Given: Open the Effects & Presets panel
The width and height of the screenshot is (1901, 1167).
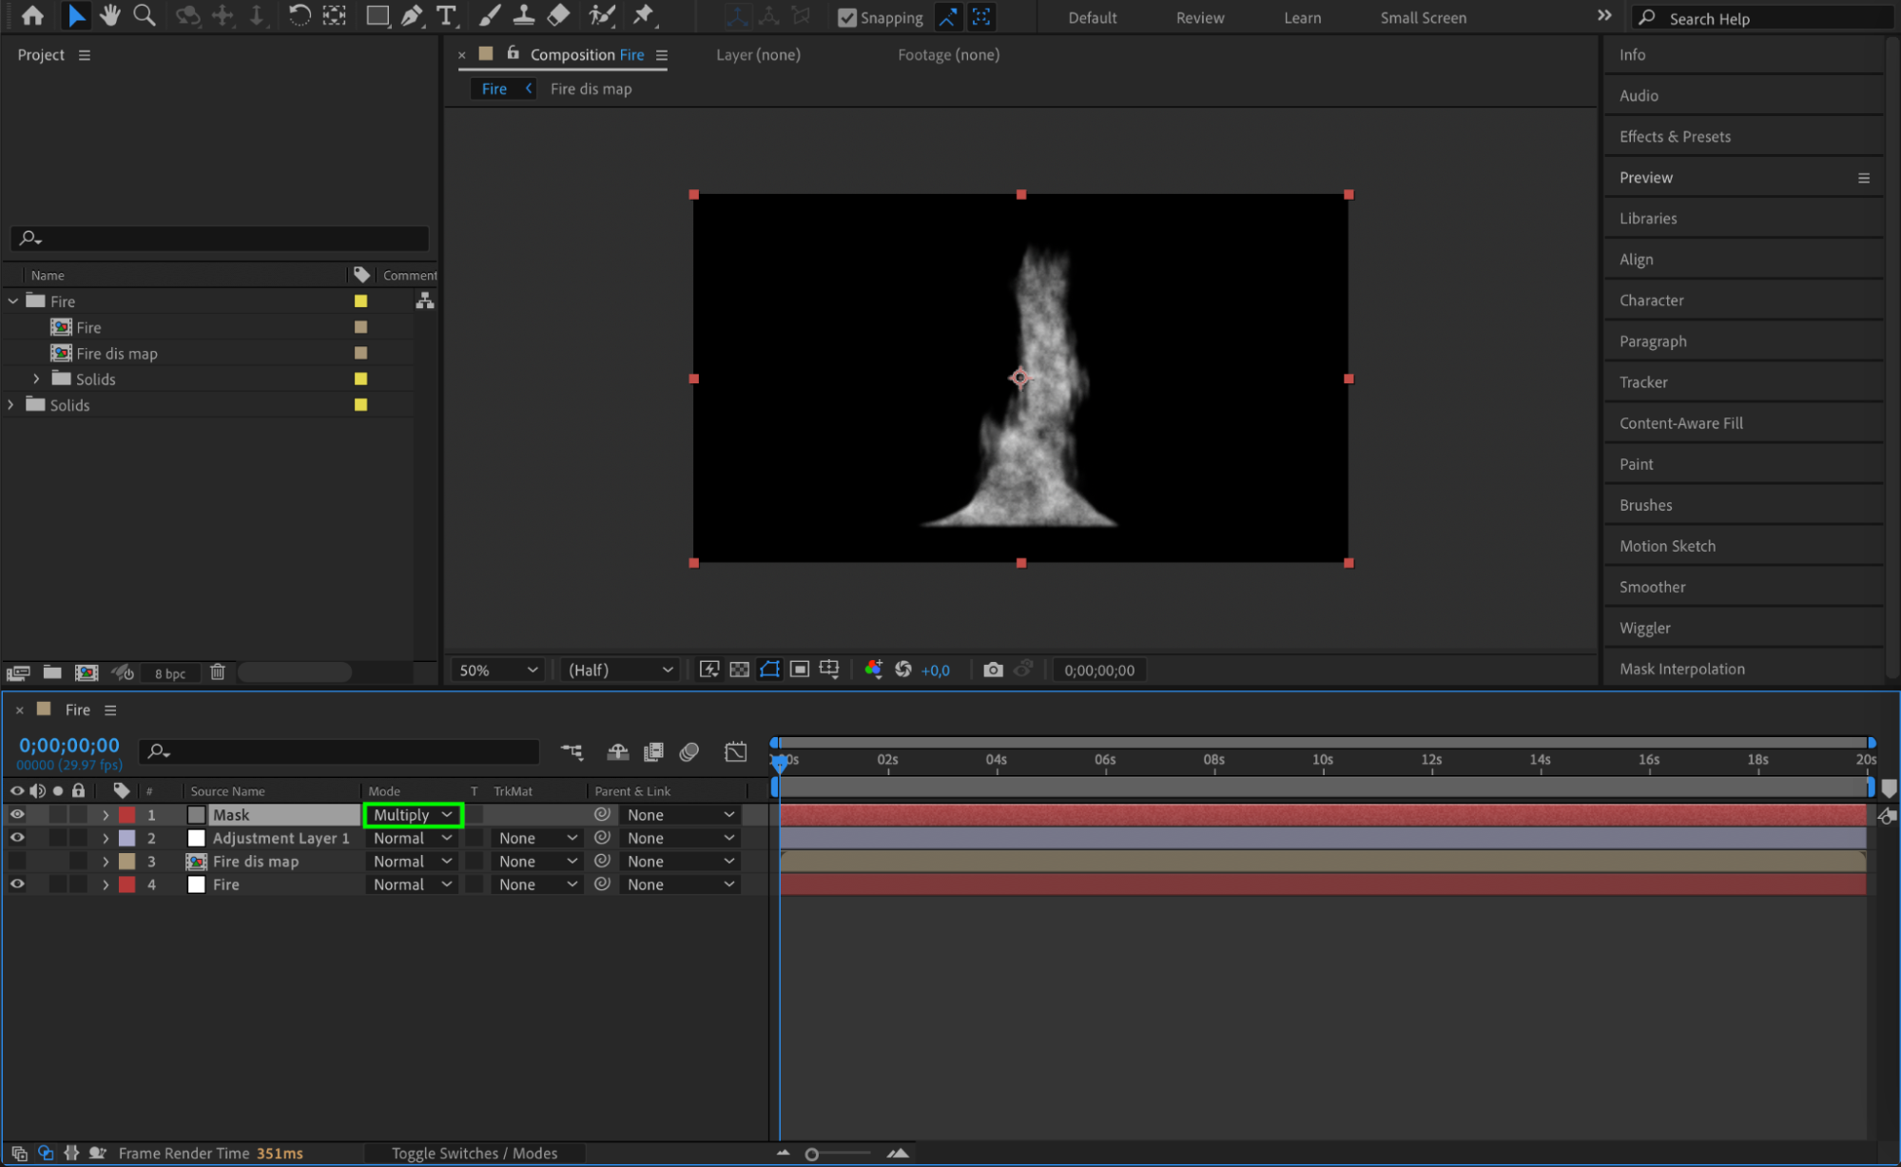Looking at the screenshot, I should coord(1674,136).
